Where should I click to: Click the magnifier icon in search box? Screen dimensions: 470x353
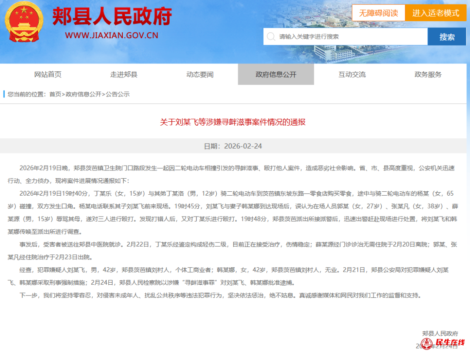point(271,37)
